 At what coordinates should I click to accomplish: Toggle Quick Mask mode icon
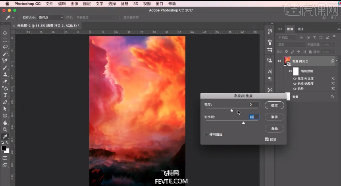pyautogui.click(x=5, y=158)
